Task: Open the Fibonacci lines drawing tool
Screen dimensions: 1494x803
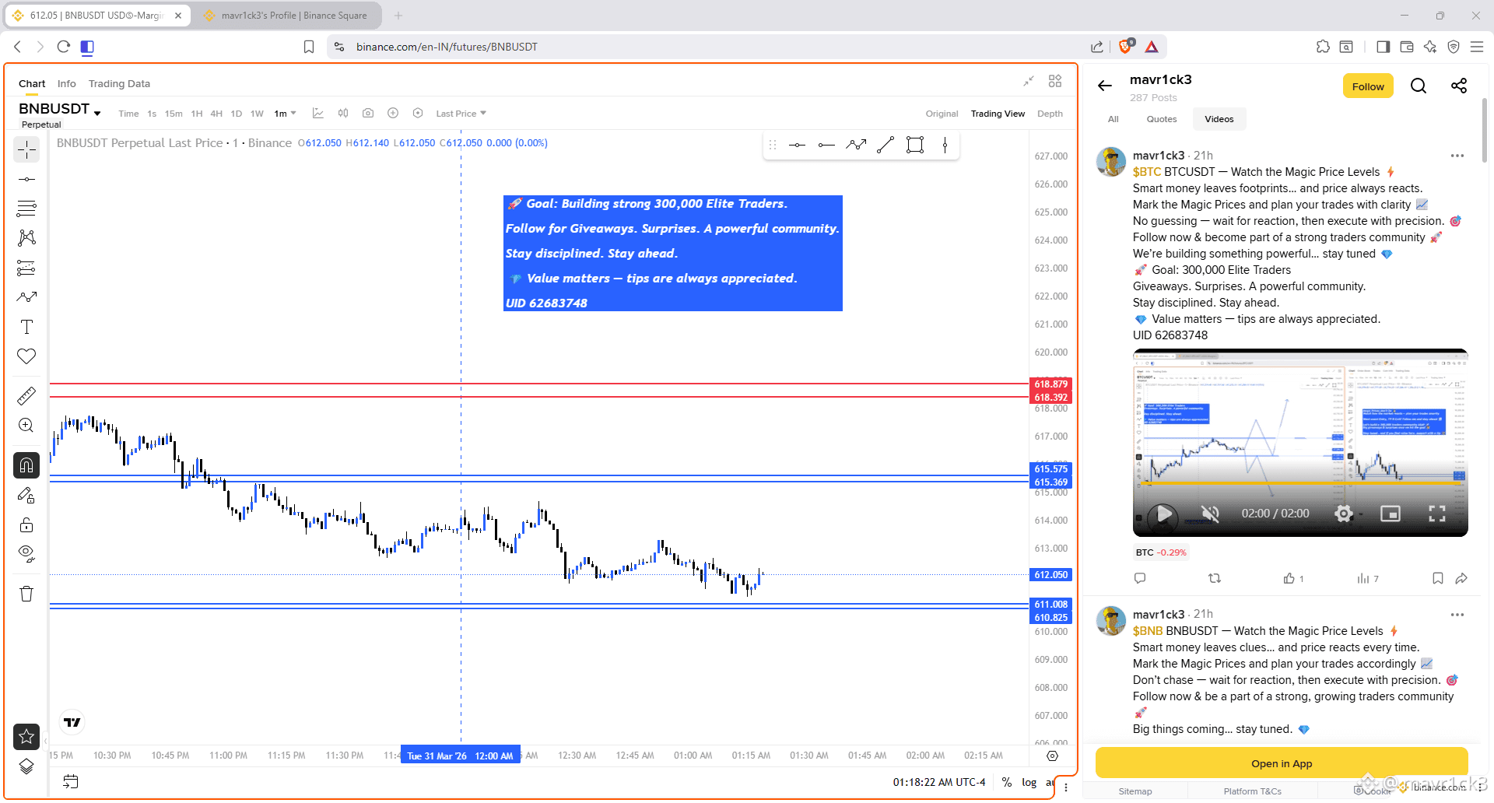Action: (26, 209)
